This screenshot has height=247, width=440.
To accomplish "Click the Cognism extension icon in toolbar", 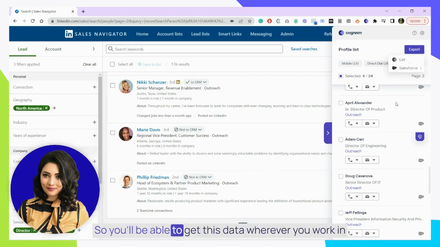I will [366, 21].
